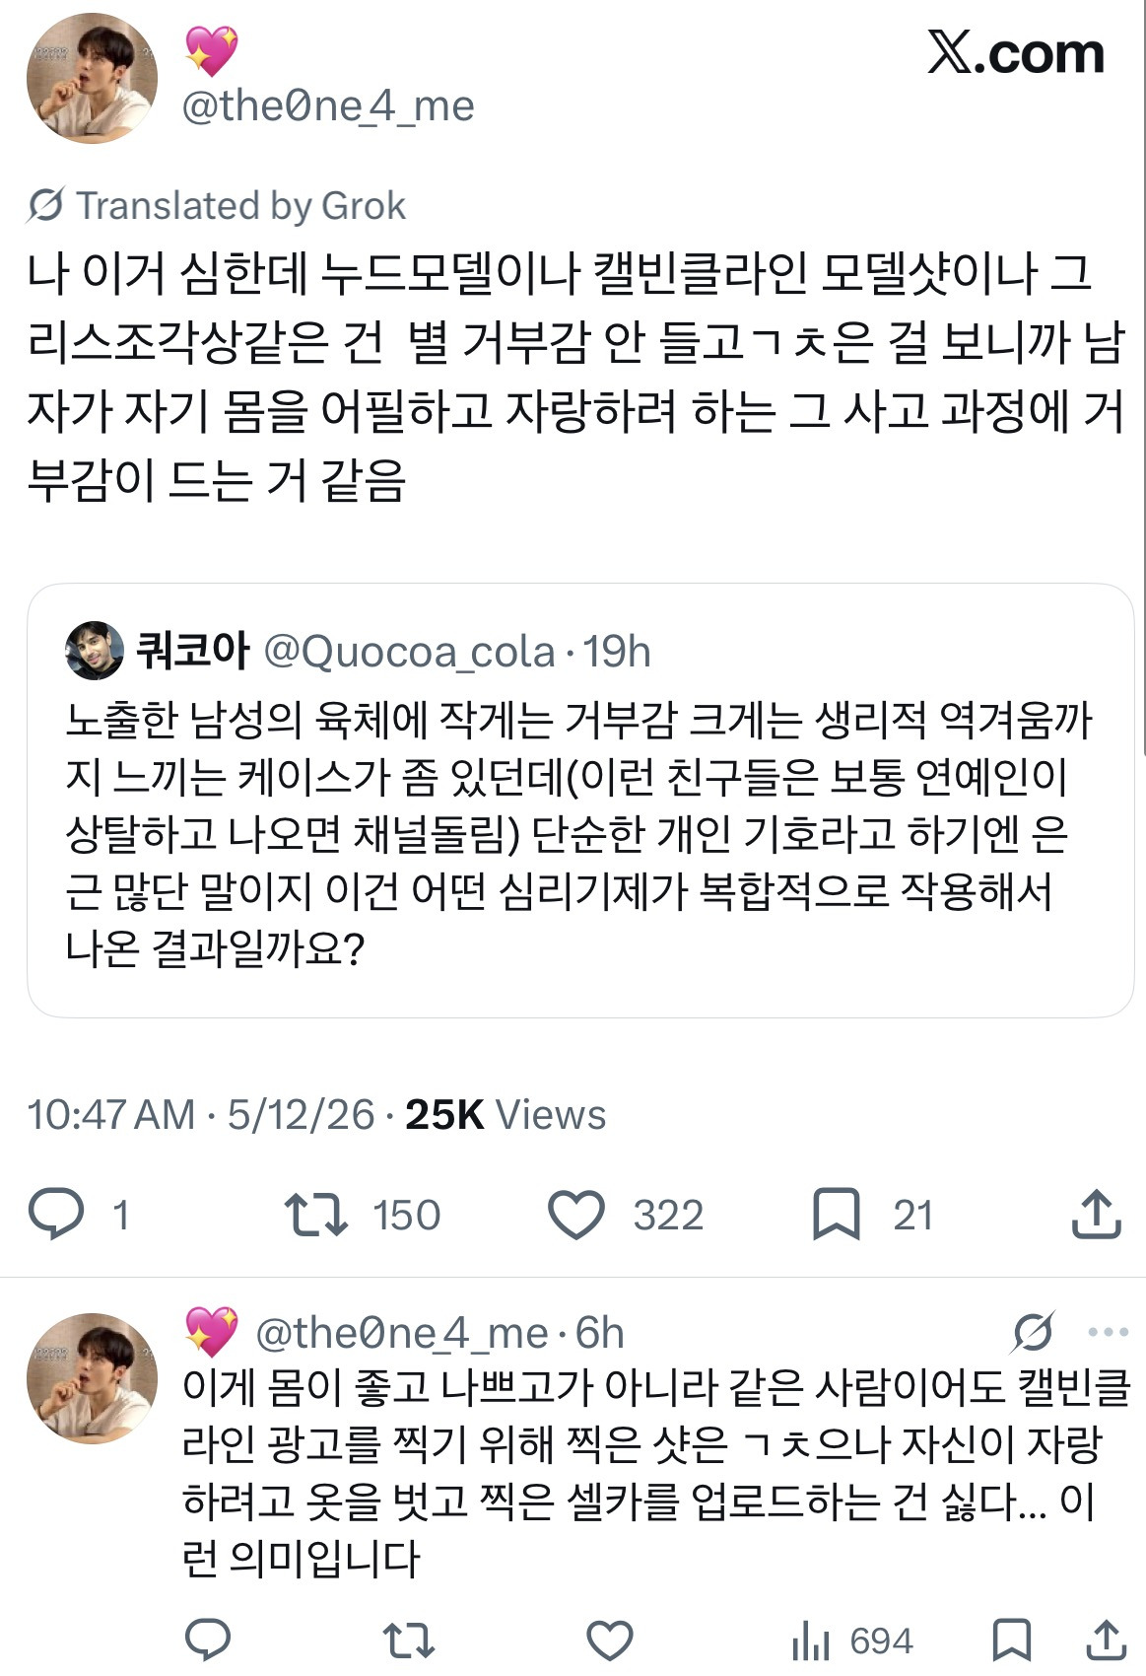This screenshot has width=1146, height=1676.
Task: Repost the main tweet via retweet icon
Action: (315, 1215)
